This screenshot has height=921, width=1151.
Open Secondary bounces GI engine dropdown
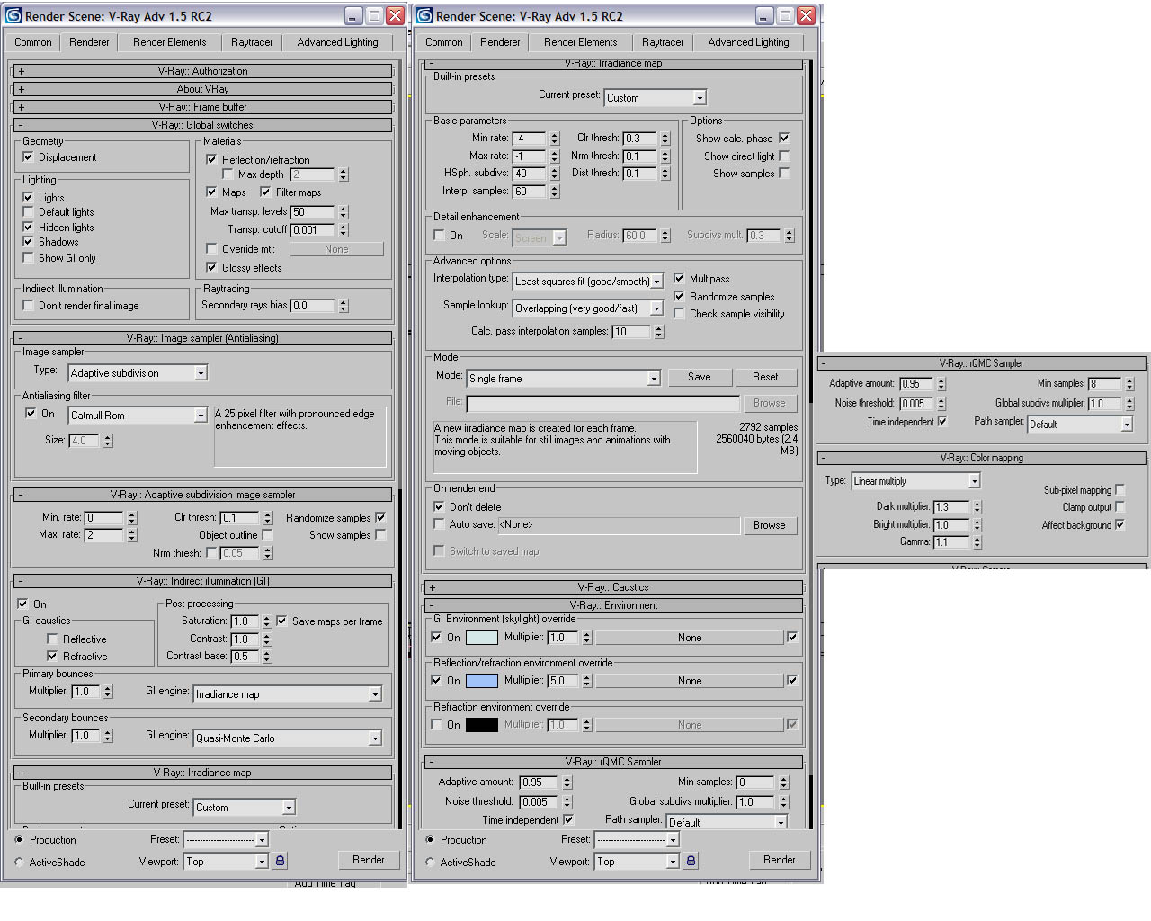(x=289, y=738)
